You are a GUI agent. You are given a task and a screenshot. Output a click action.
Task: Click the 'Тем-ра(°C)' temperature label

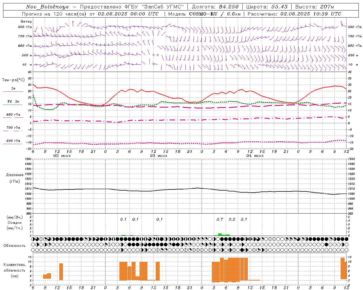[x=14, y=80]
